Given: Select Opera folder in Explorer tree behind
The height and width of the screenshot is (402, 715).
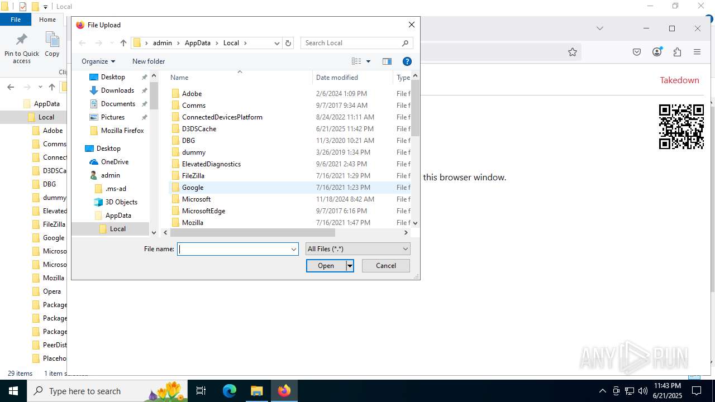Looking at the screenshot, I should point(51,291).
